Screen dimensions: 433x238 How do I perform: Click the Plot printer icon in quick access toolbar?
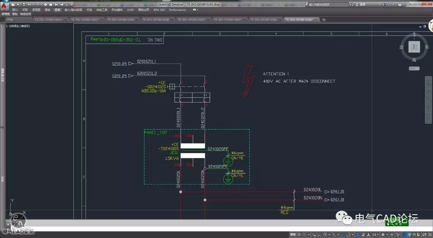click(x=45, y=4)
